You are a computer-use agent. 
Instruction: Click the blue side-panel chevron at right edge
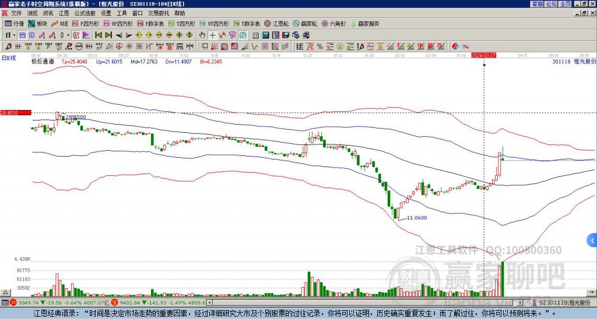click(x=592, y=240)
